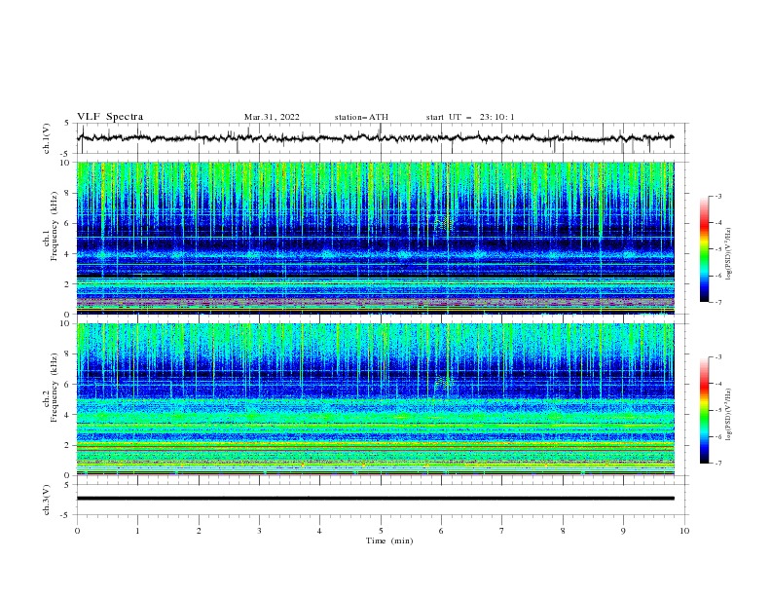The height and width of the screenshot is (596, 771).
Task: Click the '-5' tick on ch.3(V) axis
Action: 66,515
